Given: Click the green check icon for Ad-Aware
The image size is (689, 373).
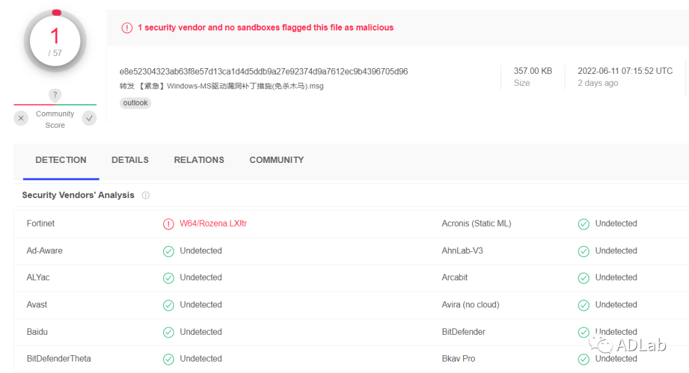Looking at the screenshot, I should pyautogui.click(x=168, y=251).
